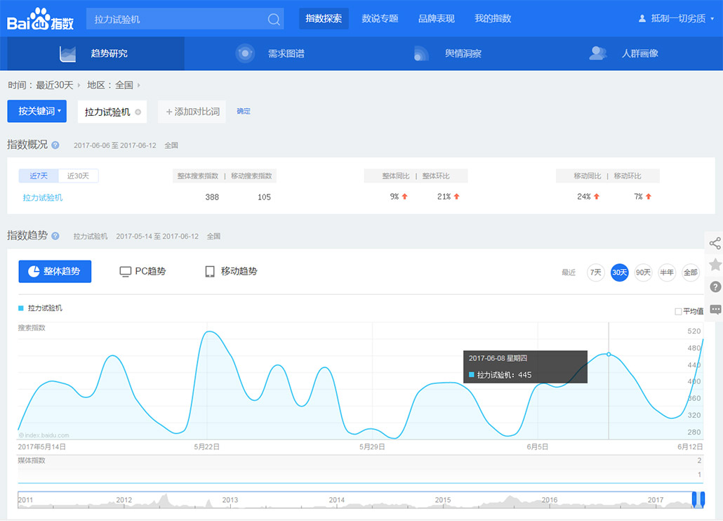
Task: Select the 7天 range option
Action: tap(596, 272)
